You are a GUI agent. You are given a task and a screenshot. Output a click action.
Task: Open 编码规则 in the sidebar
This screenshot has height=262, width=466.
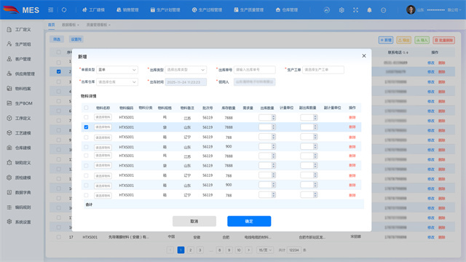19,207
